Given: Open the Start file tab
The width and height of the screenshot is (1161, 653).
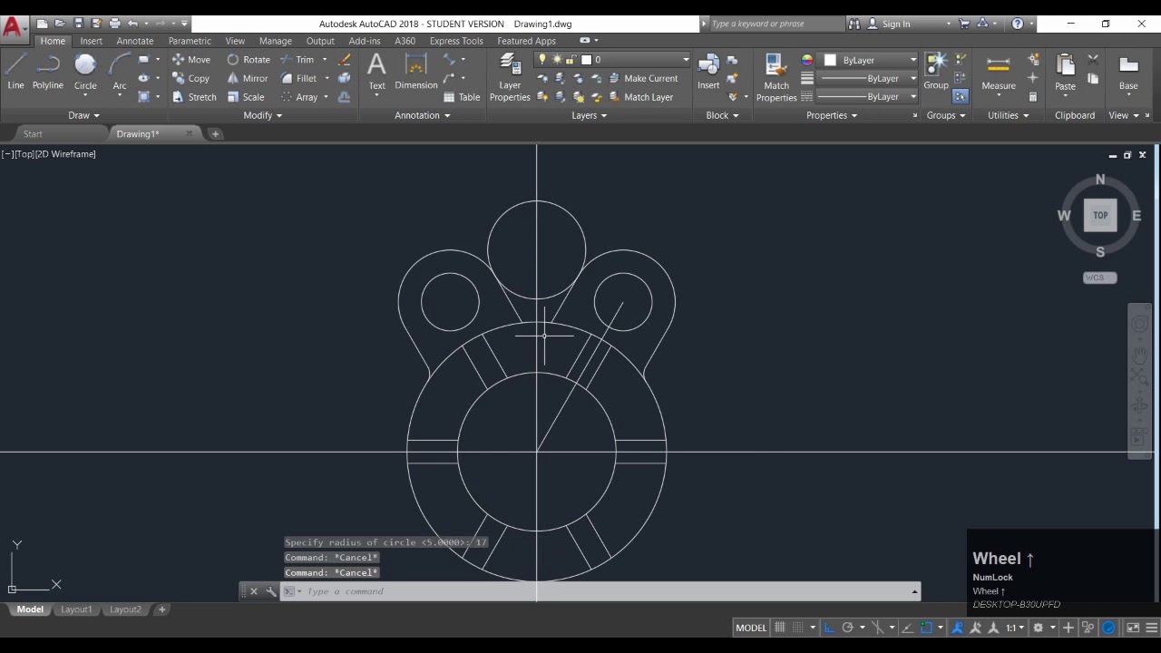Looking at the screenshot, I should pyautogui.click(x=33, y=134).
